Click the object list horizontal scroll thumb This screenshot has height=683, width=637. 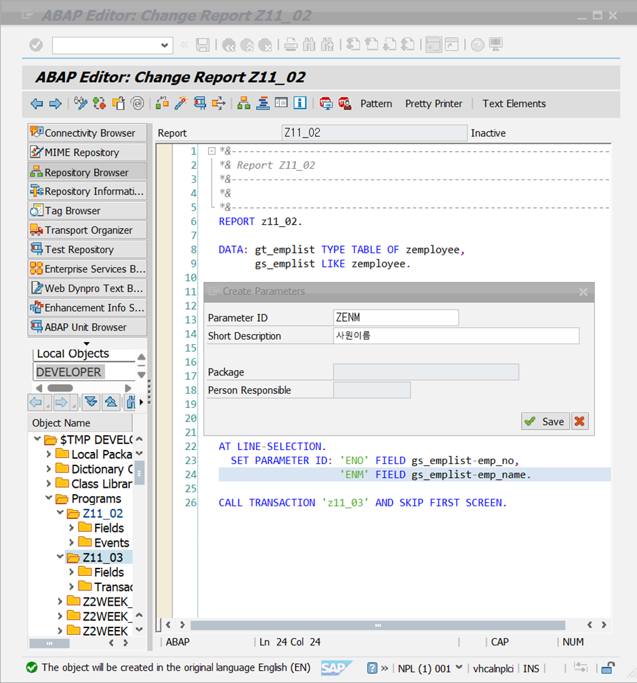point(60,388)
